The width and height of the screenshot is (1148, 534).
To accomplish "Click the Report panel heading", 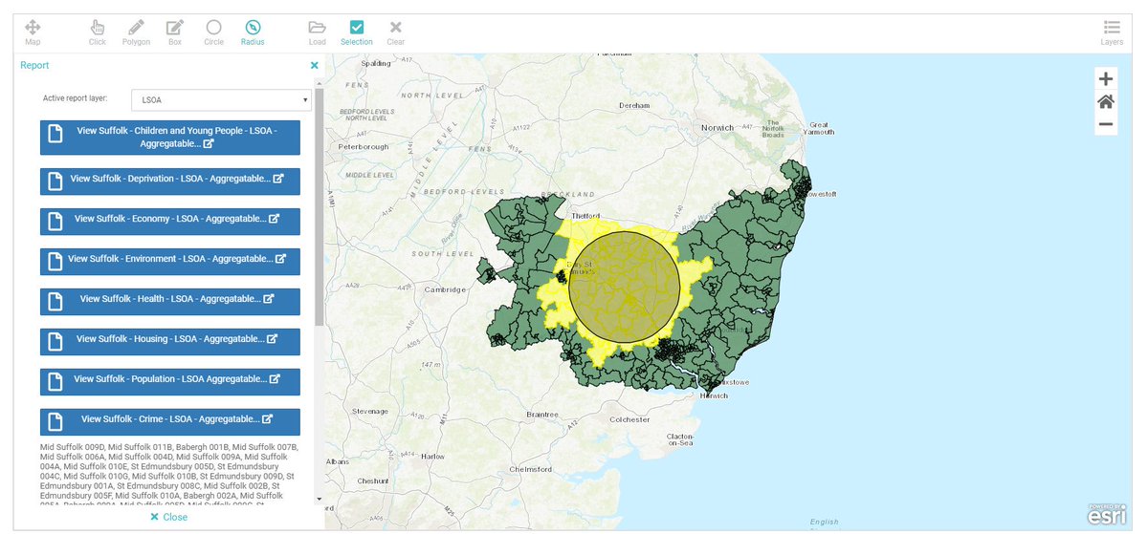I will (x=34, y=66).
